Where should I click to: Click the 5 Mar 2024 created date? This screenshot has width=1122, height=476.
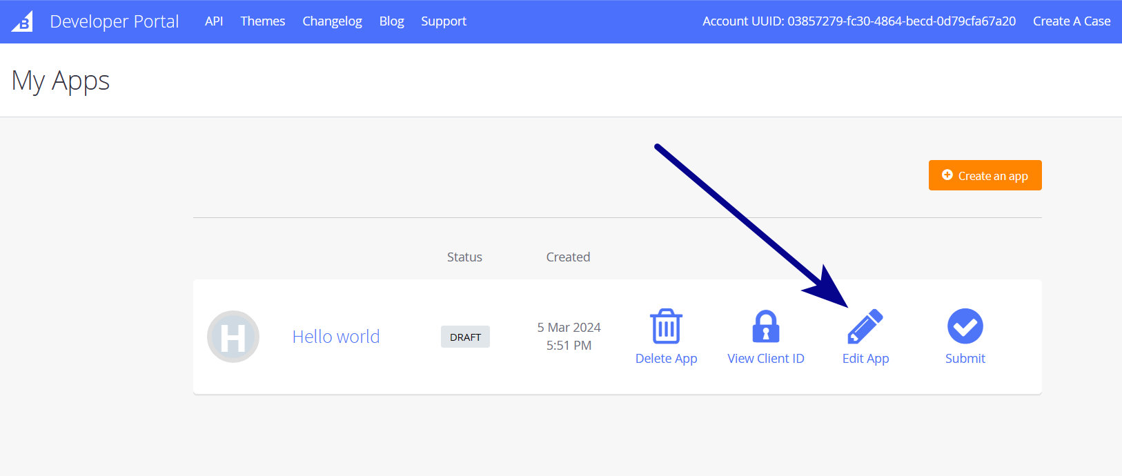pyautogui.click(x=569, y=328)
